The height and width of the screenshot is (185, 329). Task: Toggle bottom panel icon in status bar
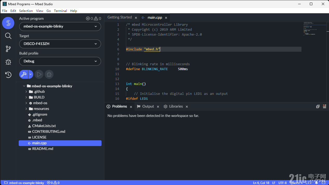tap(323, 183)
